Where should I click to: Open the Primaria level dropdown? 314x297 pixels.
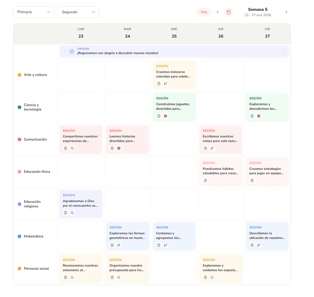tap(34, 12)
